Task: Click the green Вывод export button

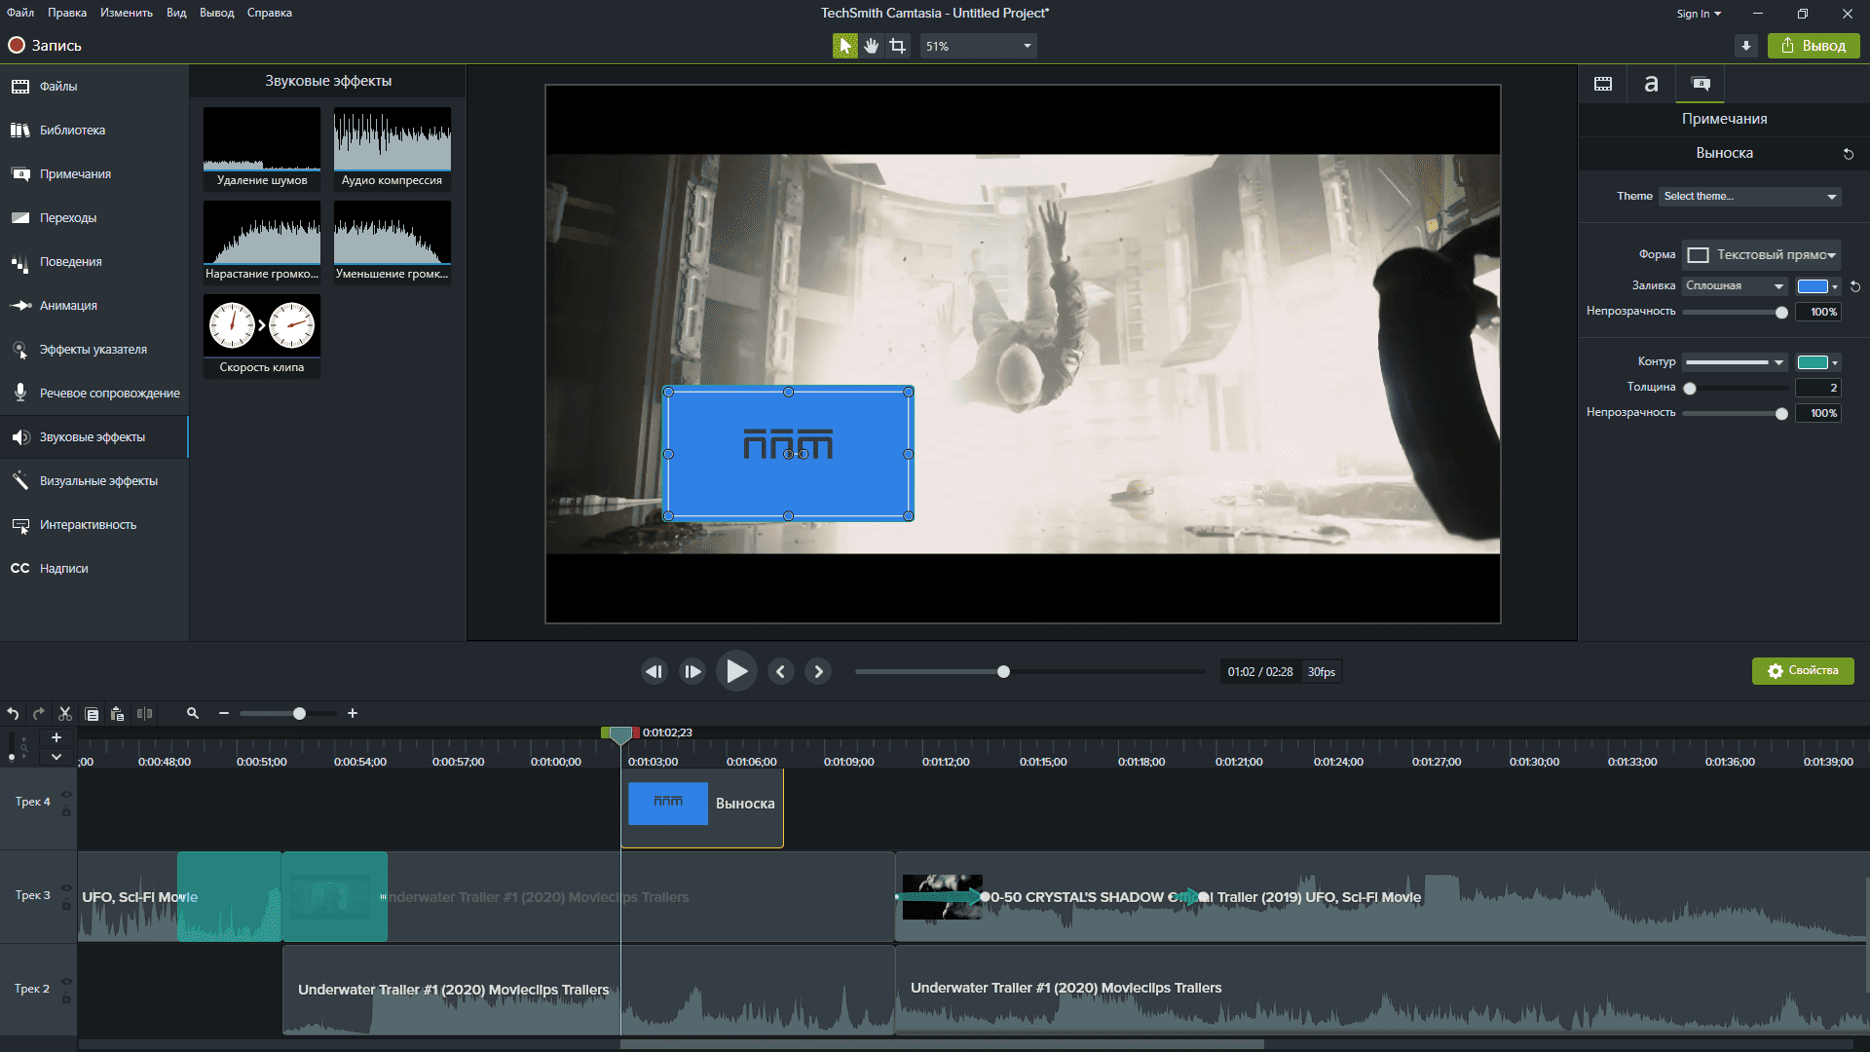Action: click(1814, 46)
